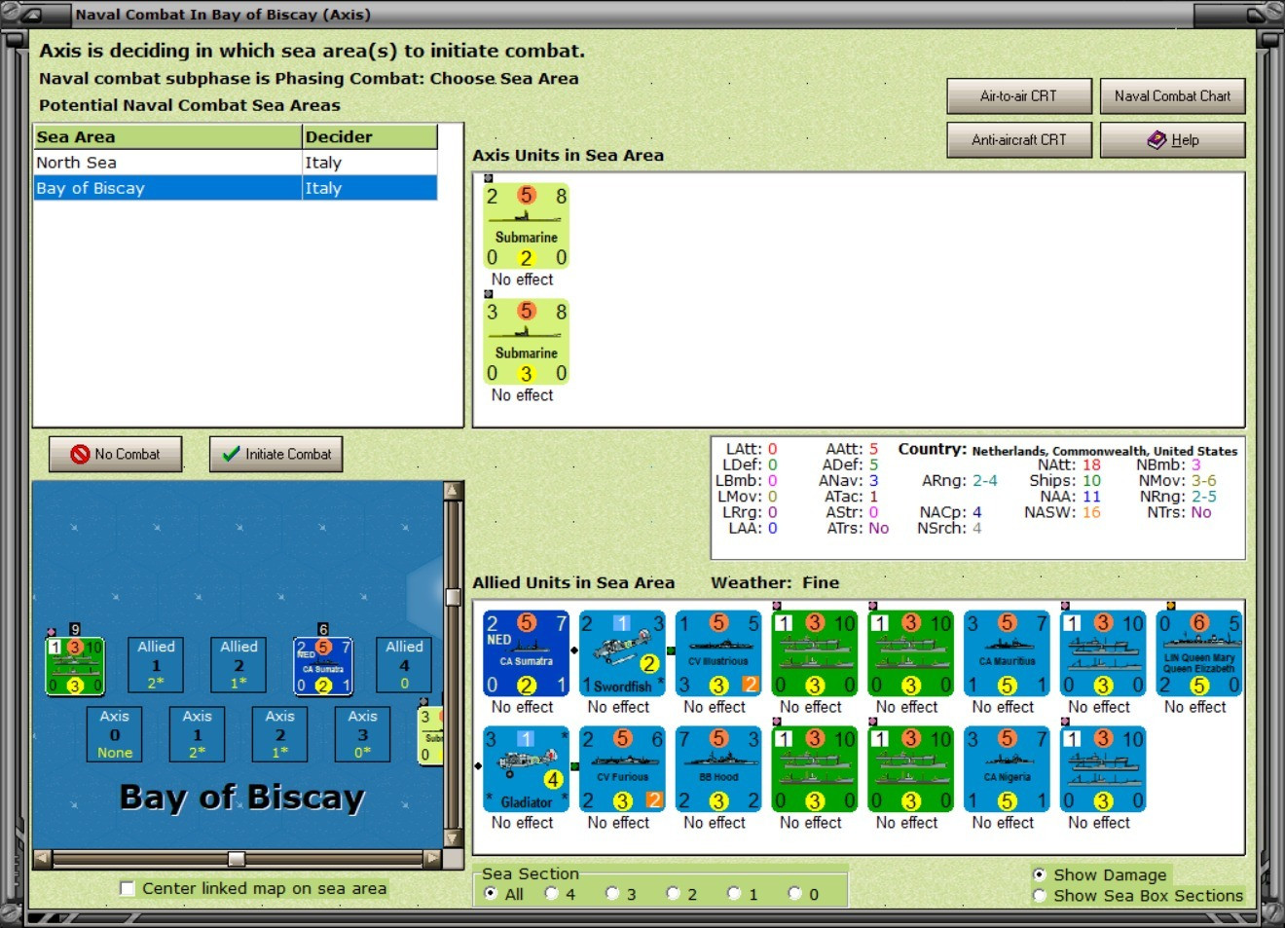Choose sea section 4 radio button

coord(552,893)
